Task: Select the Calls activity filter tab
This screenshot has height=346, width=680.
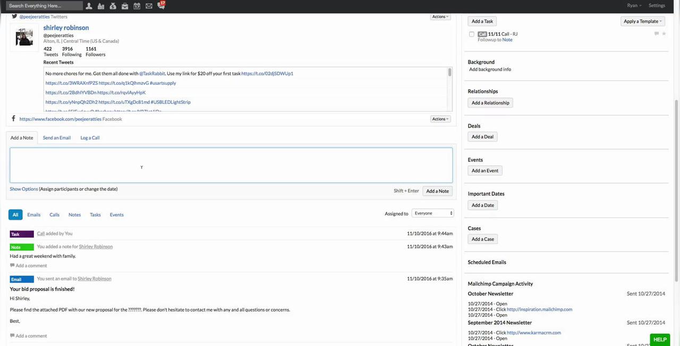Action: 54,215
